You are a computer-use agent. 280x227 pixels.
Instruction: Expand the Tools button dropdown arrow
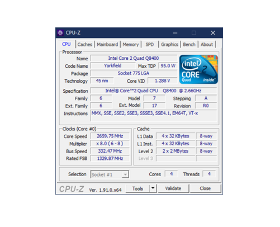[x=153, y=188]
